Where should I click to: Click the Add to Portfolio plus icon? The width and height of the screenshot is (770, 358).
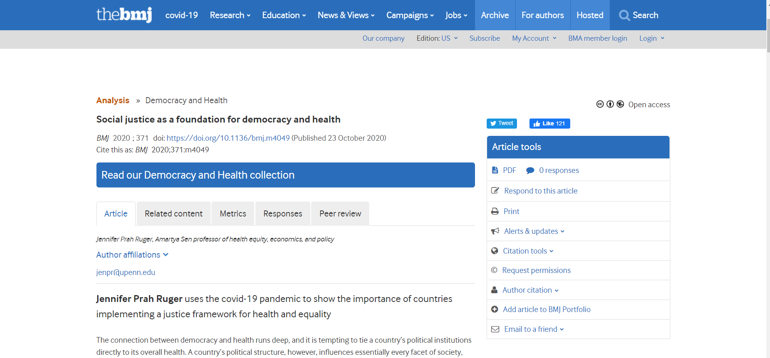[x=495, y=309]
